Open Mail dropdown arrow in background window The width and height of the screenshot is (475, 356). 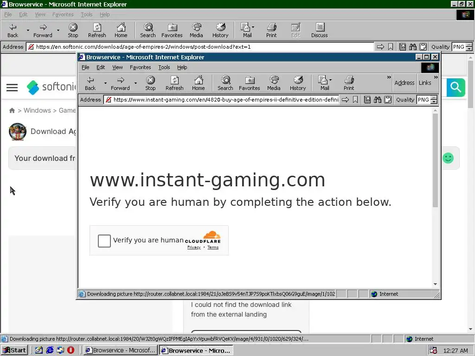tap(253, 27)
